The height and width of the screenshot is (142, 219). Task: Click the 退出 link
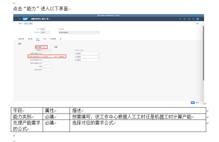pyautogui.click(x=197, y=24)
